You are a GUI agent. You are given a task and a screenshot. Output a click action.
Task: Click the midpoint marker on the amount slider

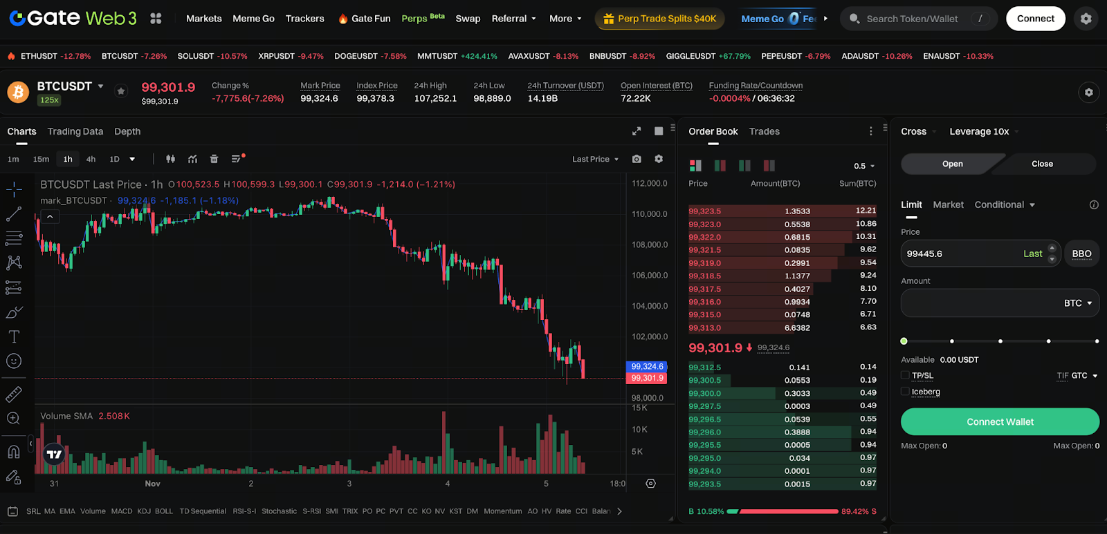click(x=1000, y=341)
